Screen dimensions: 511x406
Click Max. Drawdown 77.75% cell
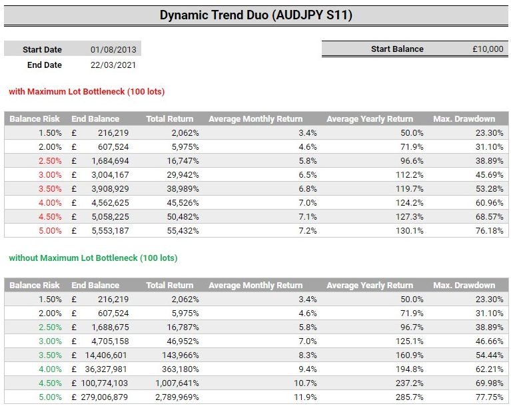pos(490,397)
